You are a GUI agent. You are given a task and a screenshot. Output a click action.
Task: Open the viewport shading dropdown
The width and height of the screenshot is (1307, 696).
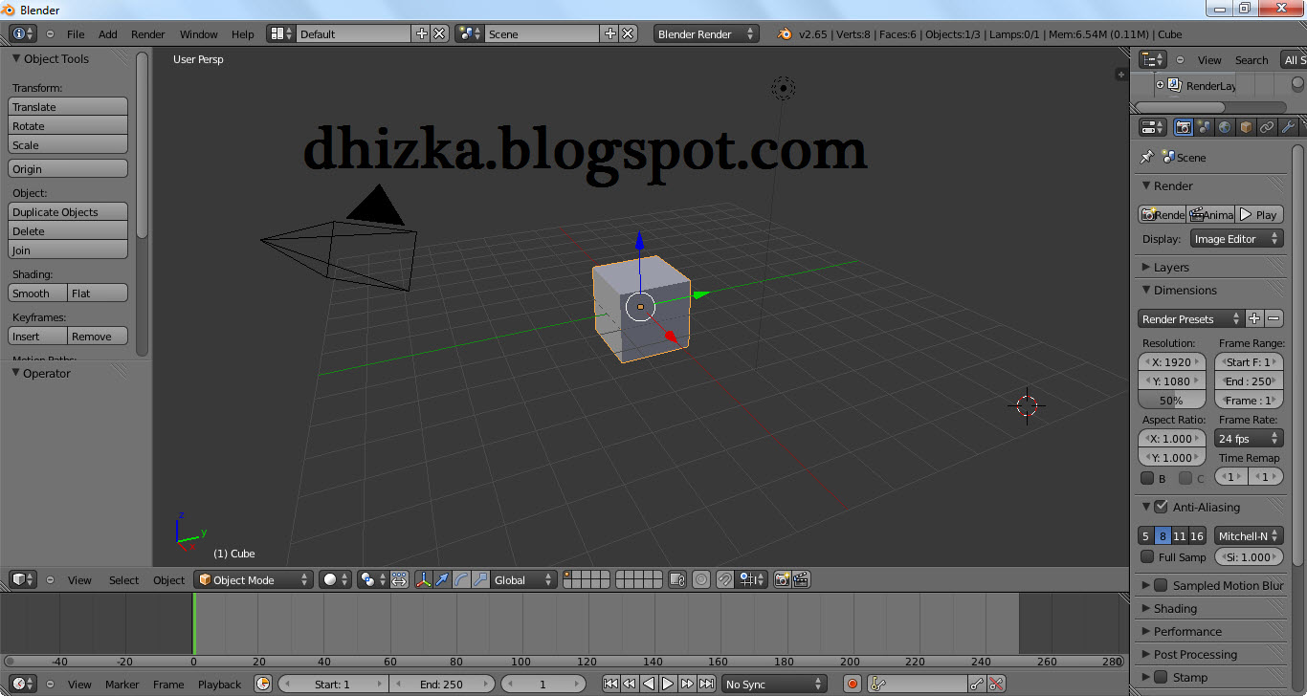tap(335, 579)
